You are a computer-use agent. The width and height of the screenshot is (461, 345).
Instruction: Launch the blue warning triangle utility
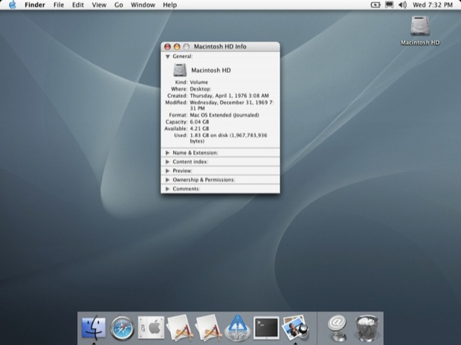click(x=237, y=328)
